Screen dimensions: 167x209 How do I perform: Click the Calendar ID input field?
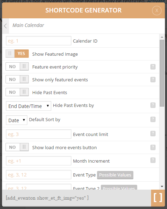[x=38, y=40]
